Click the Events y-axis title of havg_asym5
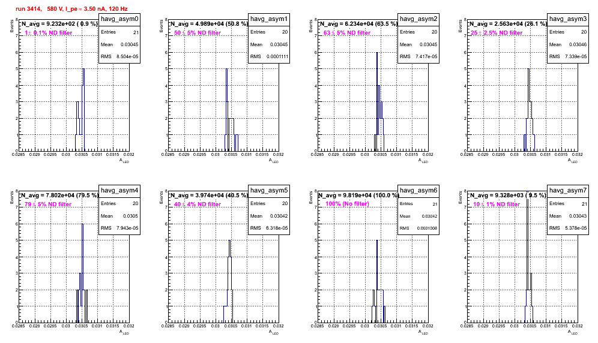The width and height of the screenshot is (598, 343). pyautogui.click(x=162, y=197)
